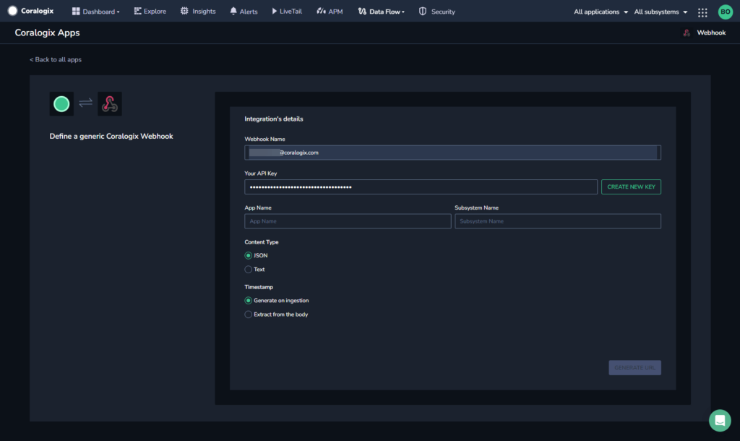Click the Alerts bell icon
The image size is (740, 441).
pyautogui.click(x=233, y=11)
